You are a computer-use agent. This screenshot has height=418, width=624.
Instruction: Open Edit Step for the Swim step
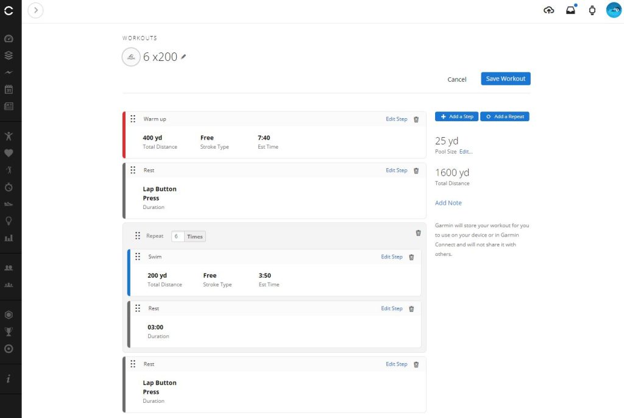pos(392,257)
